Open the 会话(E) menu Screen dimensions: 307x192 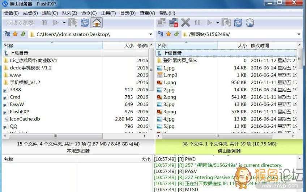(x=11, y=13)
